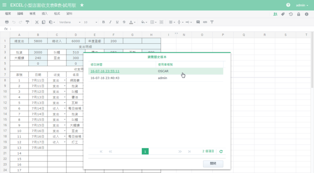Image resolution: width=314 pixels, height=173 pixels.
Task: Click the 關閉 button in the dialog
Action: pos(213,164)
